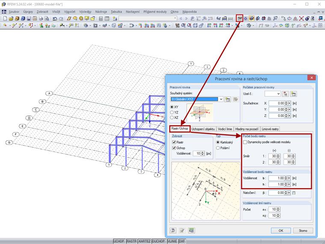Select the Kartézský grid type
Image resolution: width=325 pixels, height=244 pixels.
click(x=218, y=142)
